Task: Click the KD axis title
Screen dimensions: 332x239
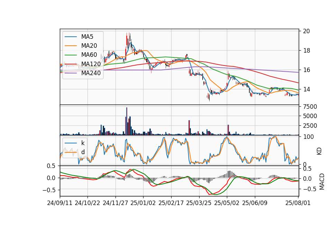Action: 319,151
